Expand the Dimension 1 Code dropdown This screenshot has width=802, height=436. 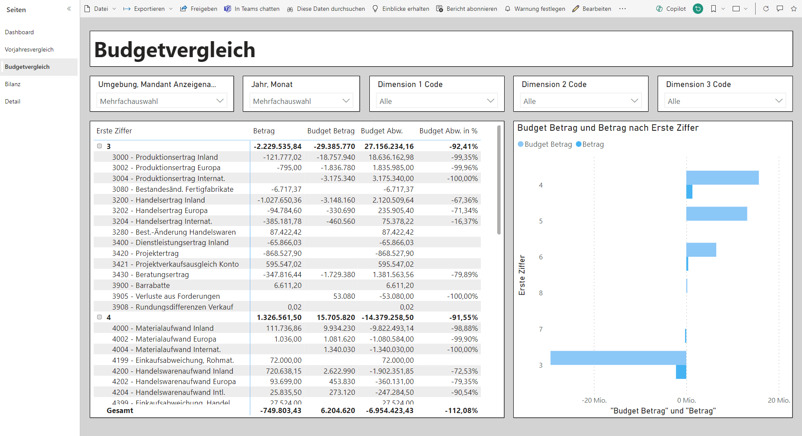click(437, 101)
